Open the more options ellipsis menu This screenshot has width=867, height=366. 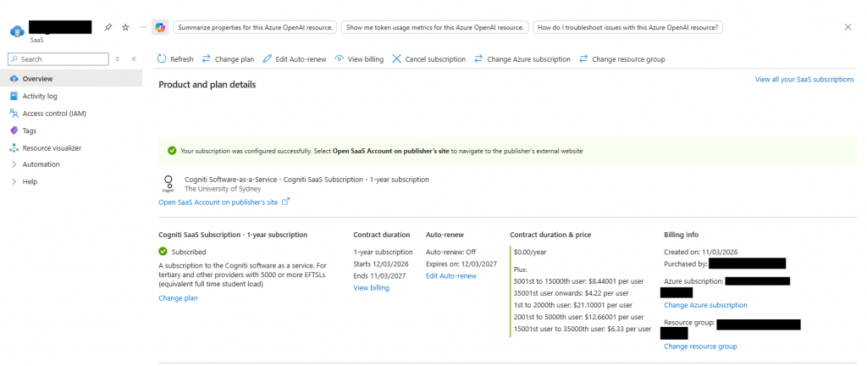[x=141, y=27]
